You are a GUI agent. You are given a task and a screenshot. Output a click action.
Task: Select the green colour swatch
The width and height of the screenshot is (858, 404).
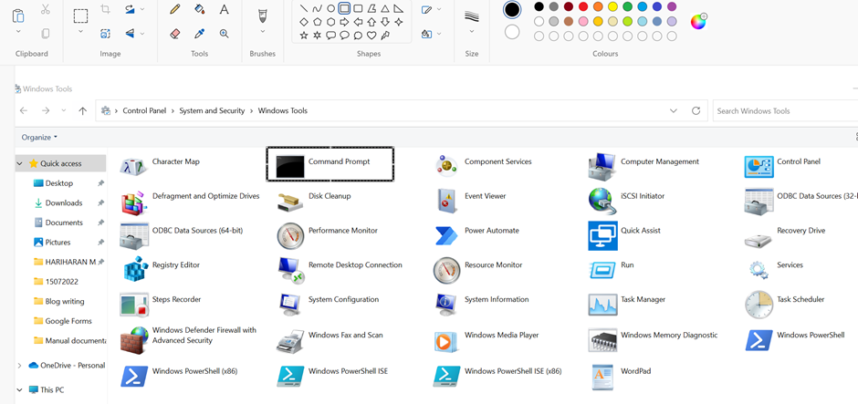(628, 6)
